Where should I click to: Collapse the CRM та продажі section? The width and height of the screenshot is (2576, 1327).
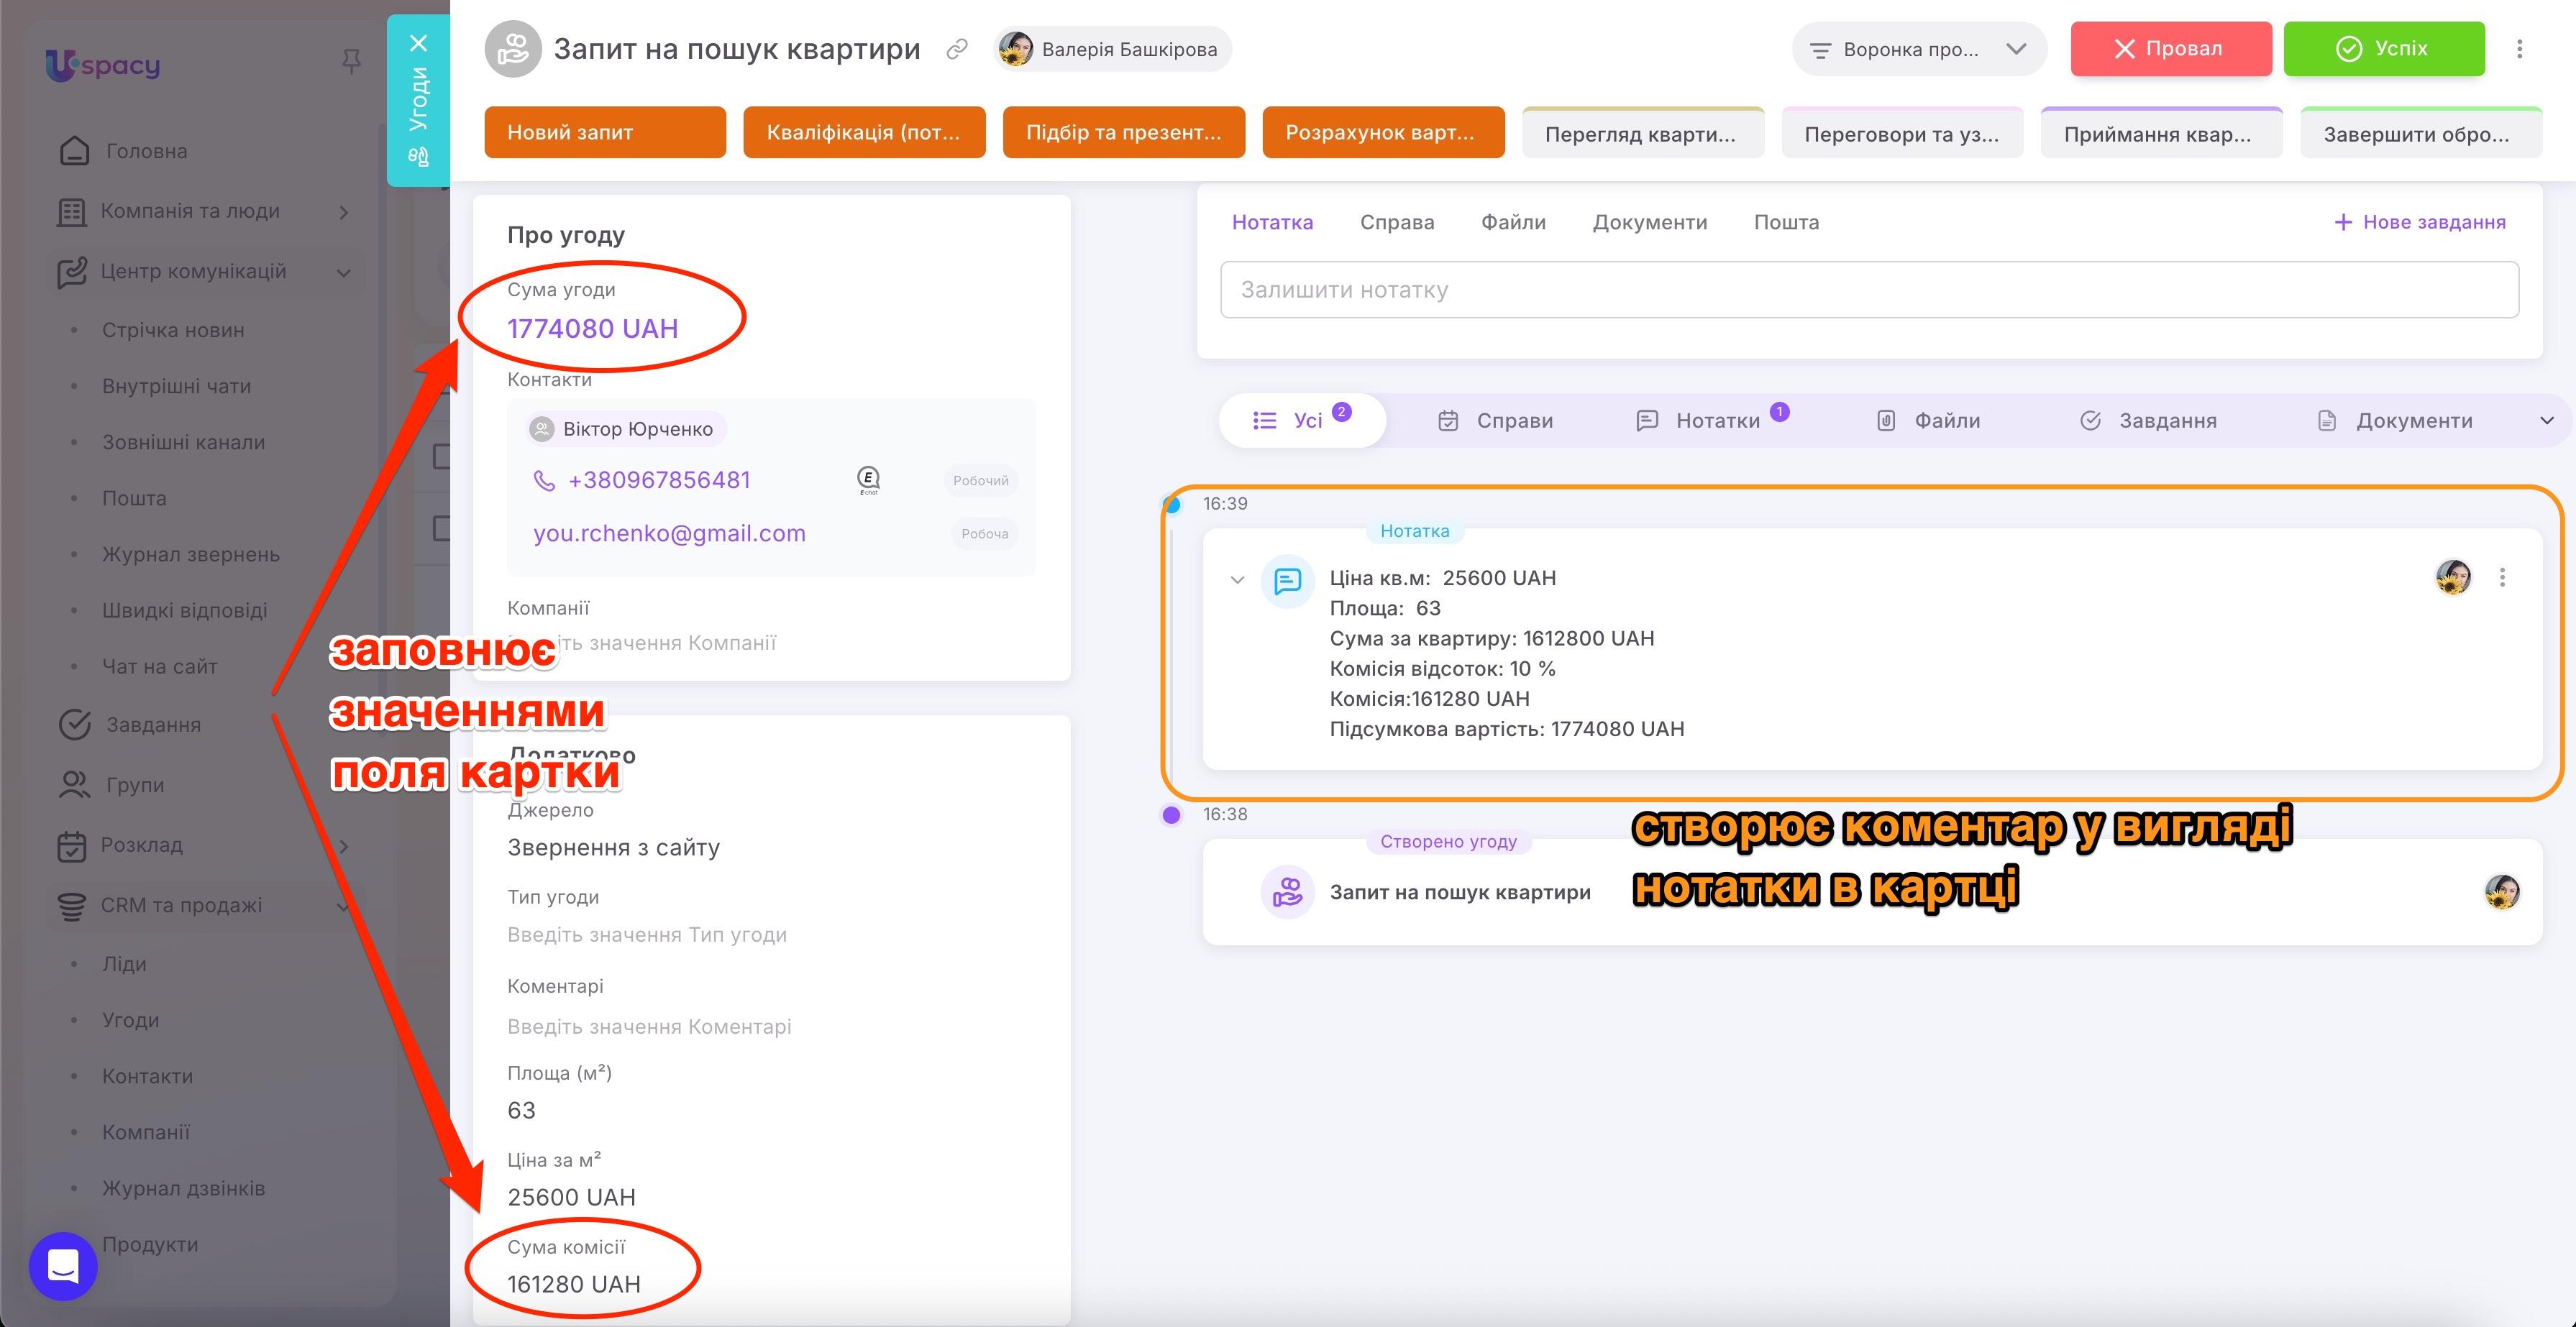pyautogui.click(x=344, y=906)
